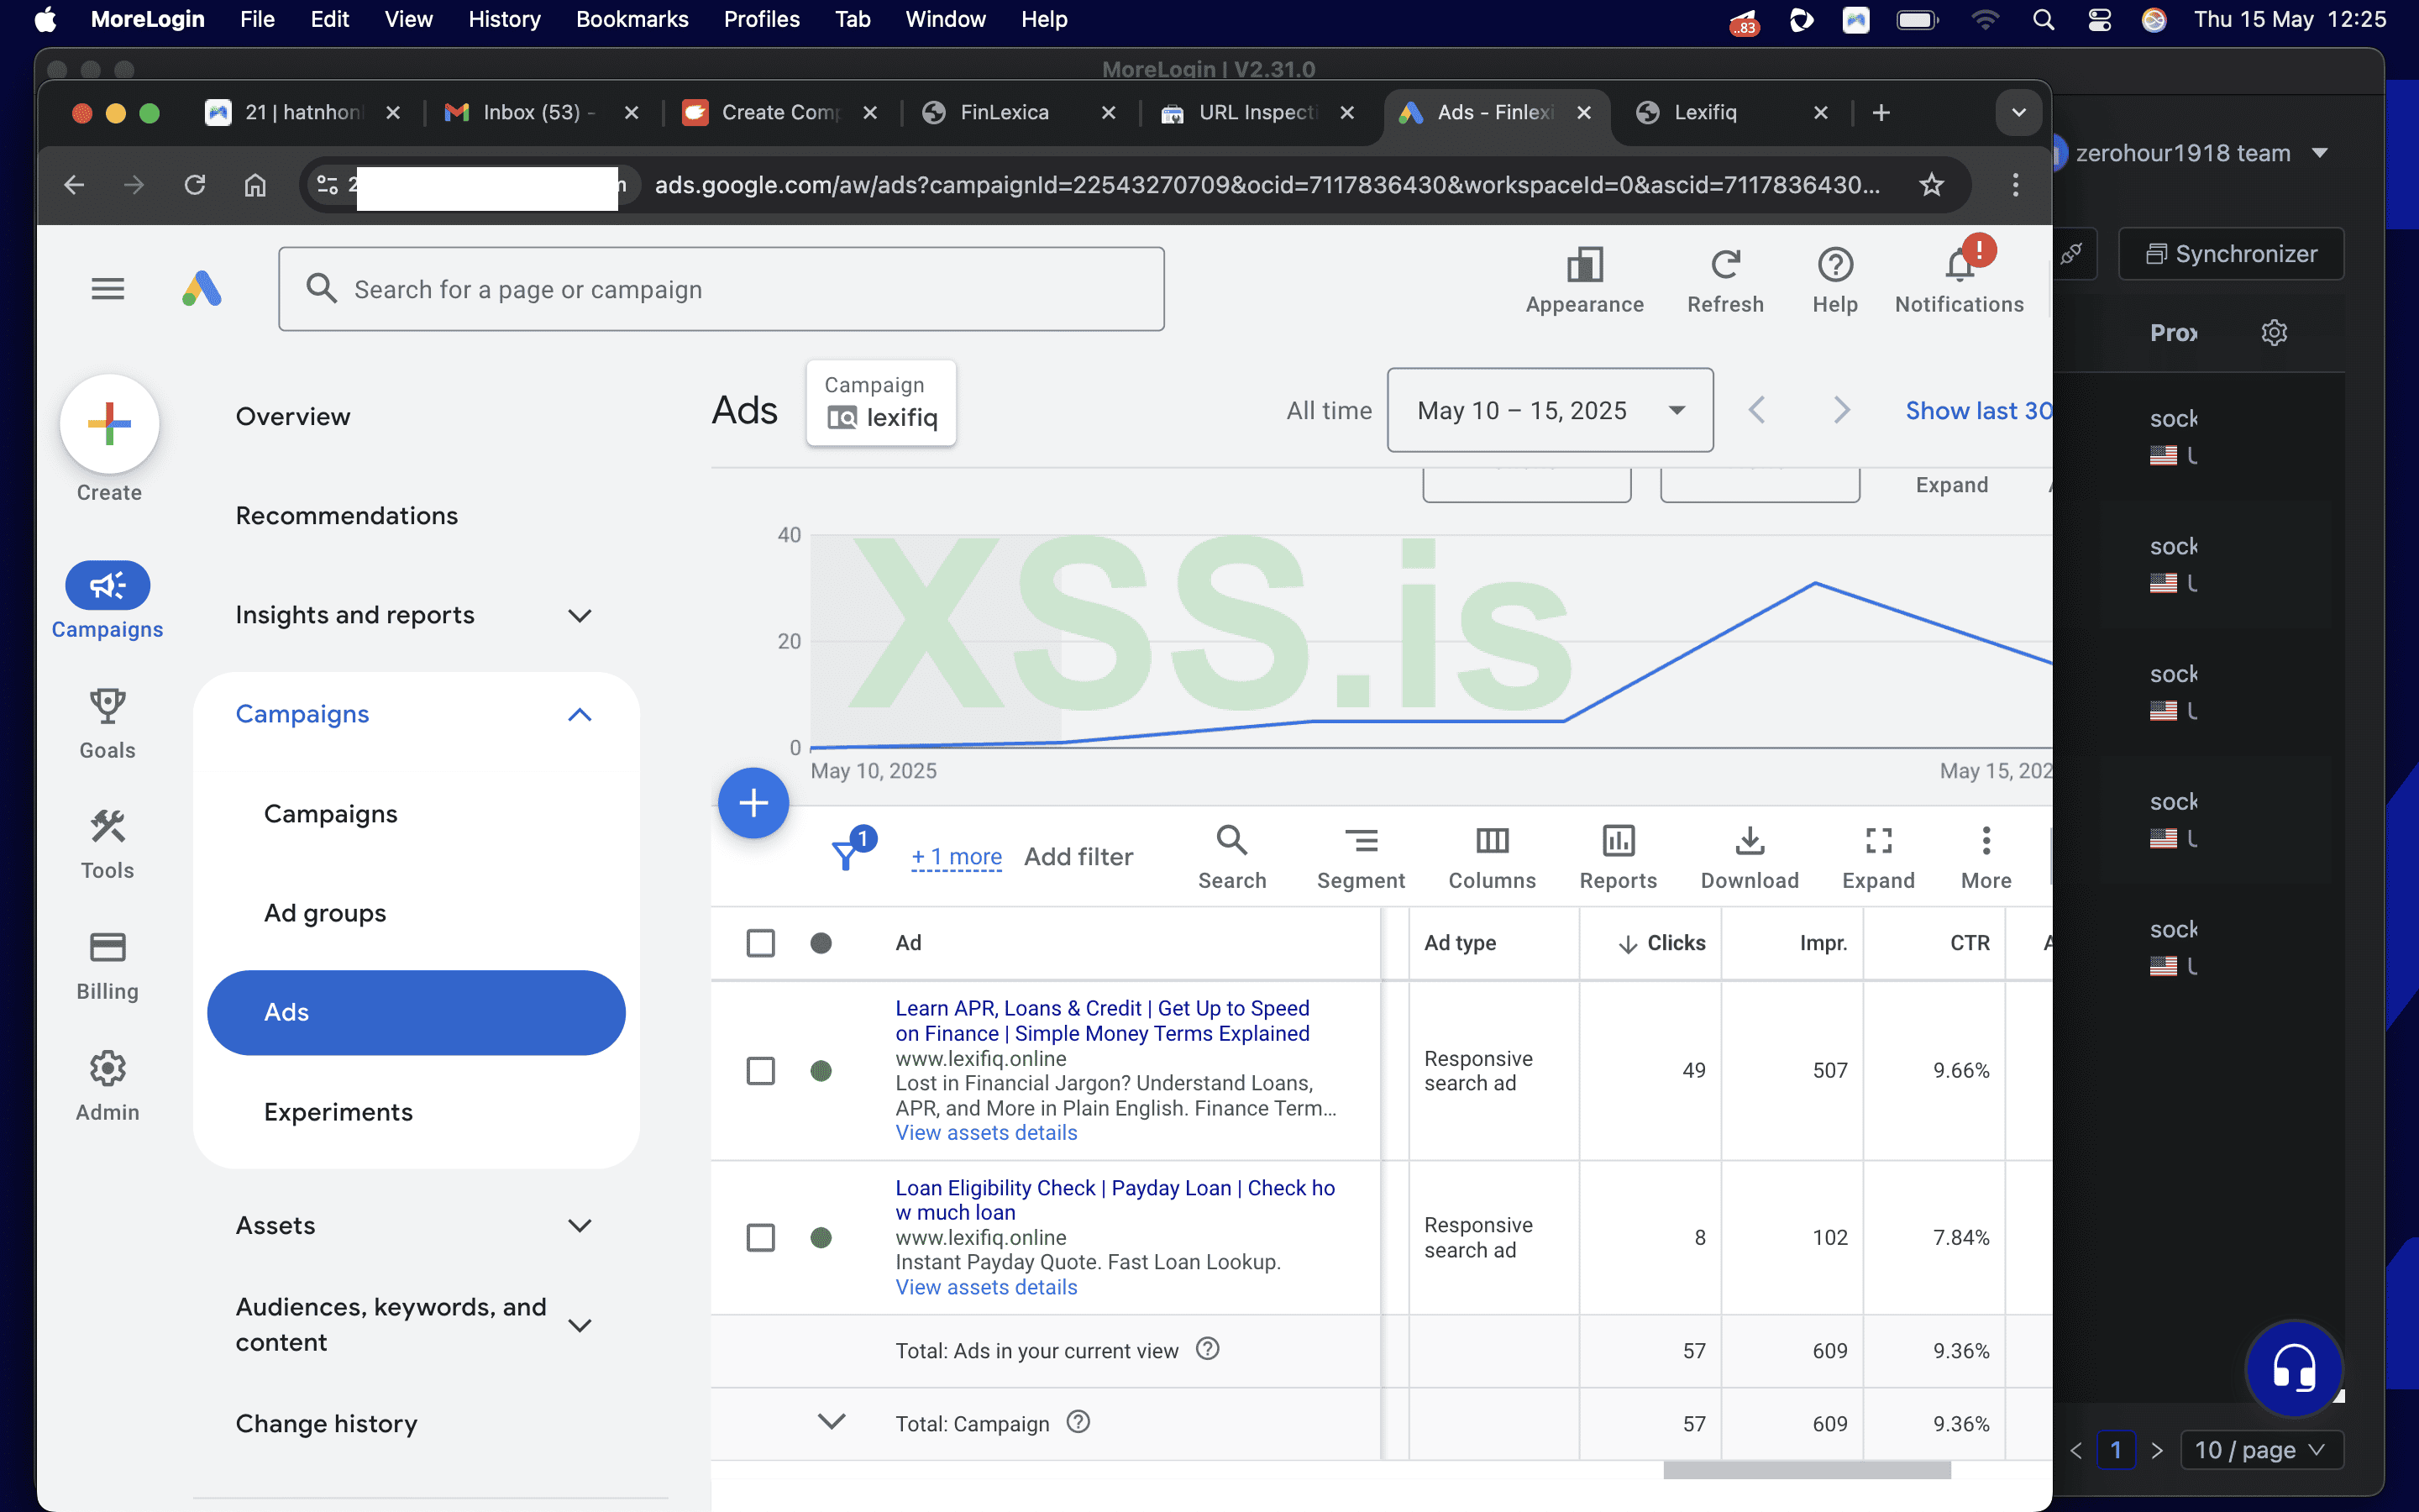Click the blue plus new ad button
Image resolution: width=2419 pixels, height=1512 pixels.
(753, 802)
